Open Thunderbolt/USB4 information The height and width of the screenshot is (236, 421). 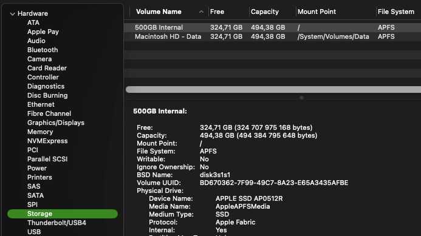coord(56,223)
